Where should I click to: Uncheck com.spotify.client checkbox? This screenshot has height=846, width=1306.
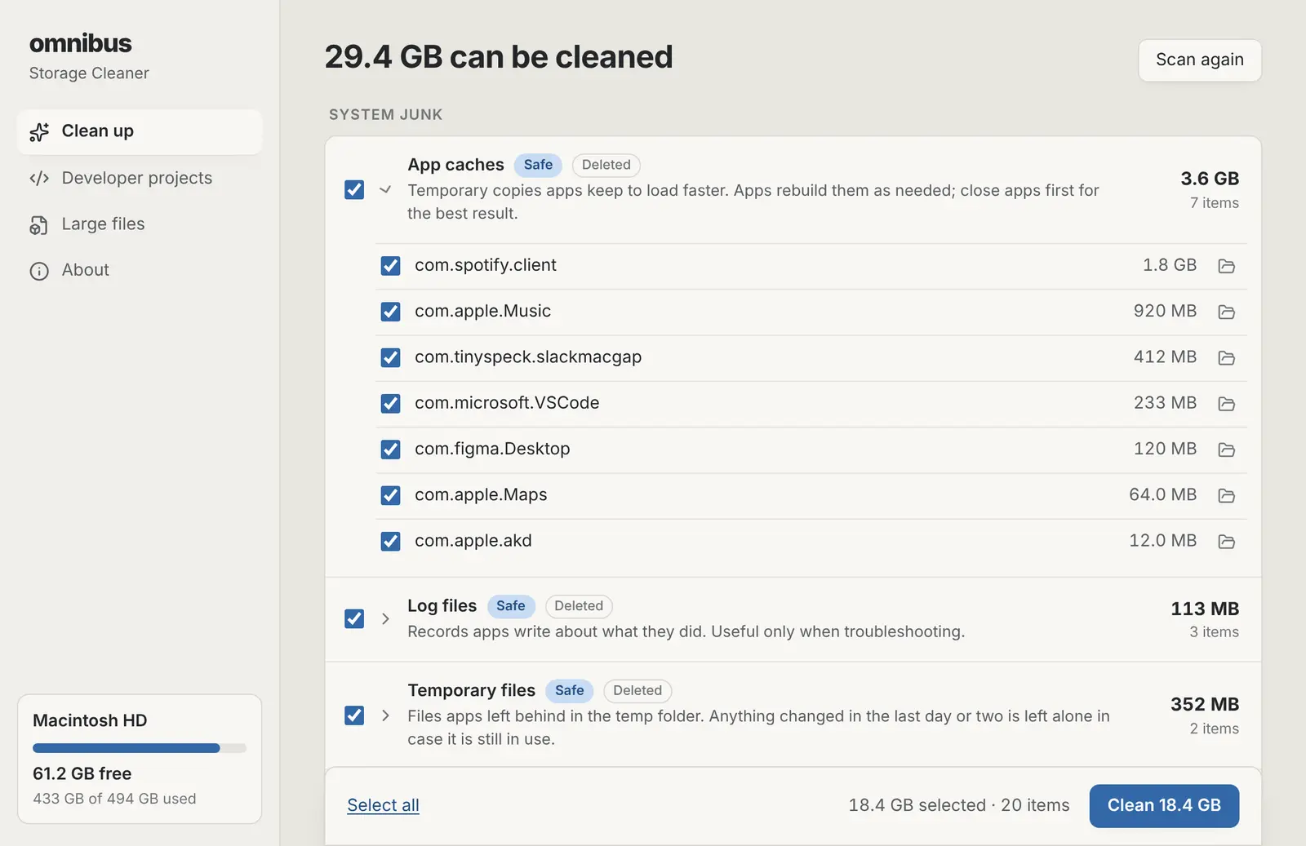coord(390,266)
